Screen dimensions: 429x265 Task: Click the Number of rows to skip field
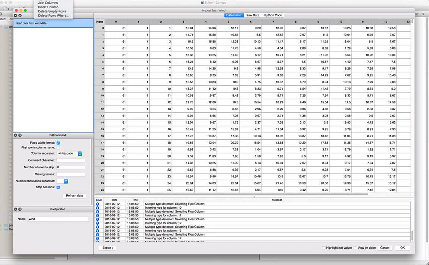[71, 167]
